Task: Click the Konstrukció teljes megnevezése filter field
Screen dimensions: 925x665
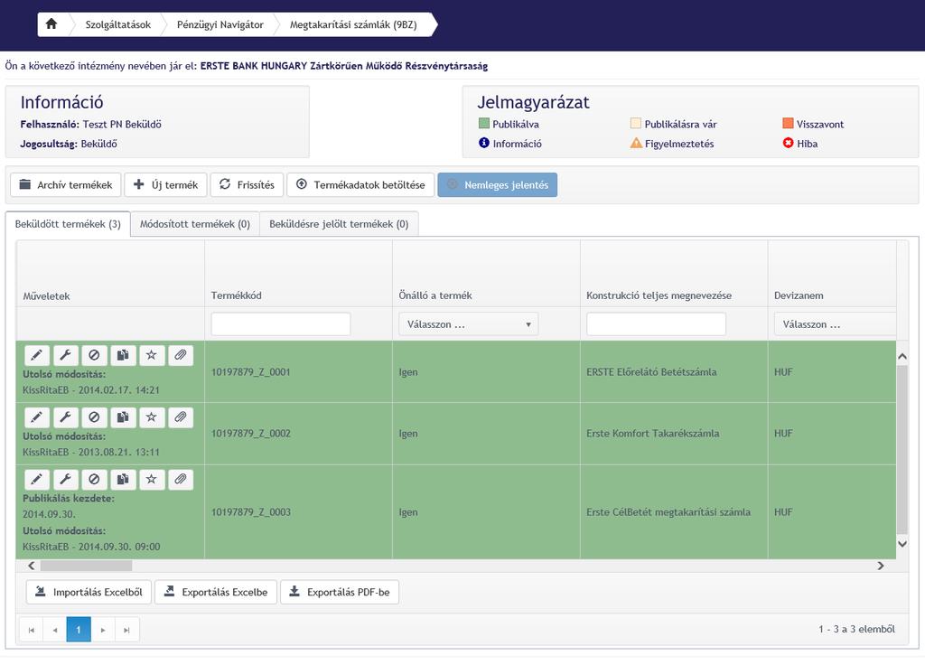Action: pyautogui.click(x=656, y=324)
